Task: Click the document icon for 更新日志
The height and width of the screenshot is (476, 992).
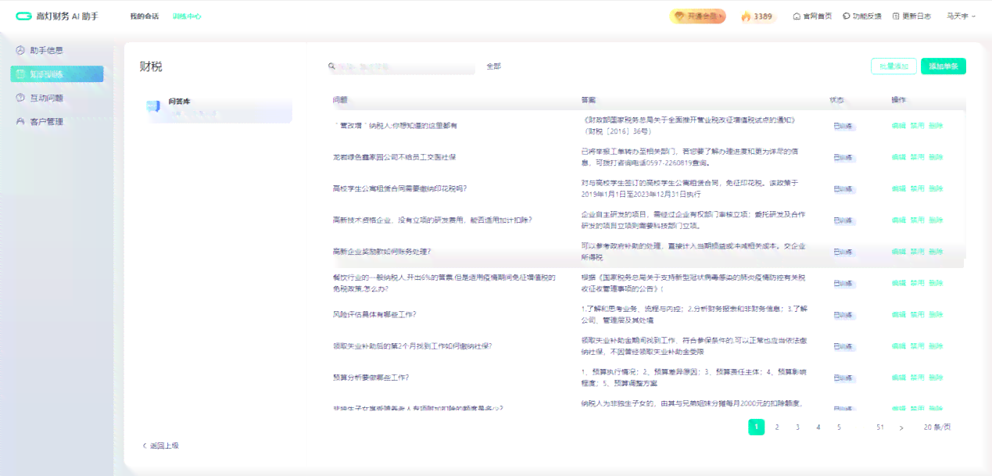Action: tap(896, 16)
